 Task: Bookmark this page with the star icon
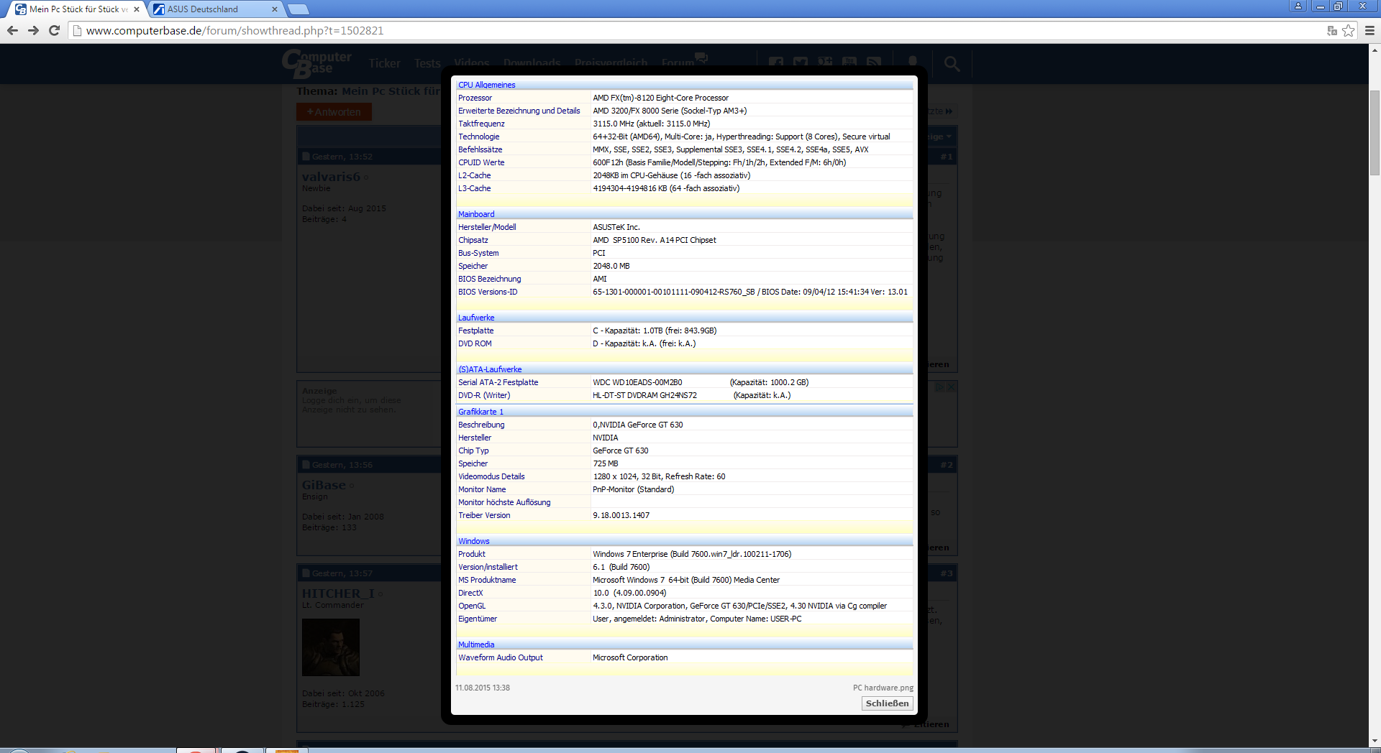pos(1349,30)
